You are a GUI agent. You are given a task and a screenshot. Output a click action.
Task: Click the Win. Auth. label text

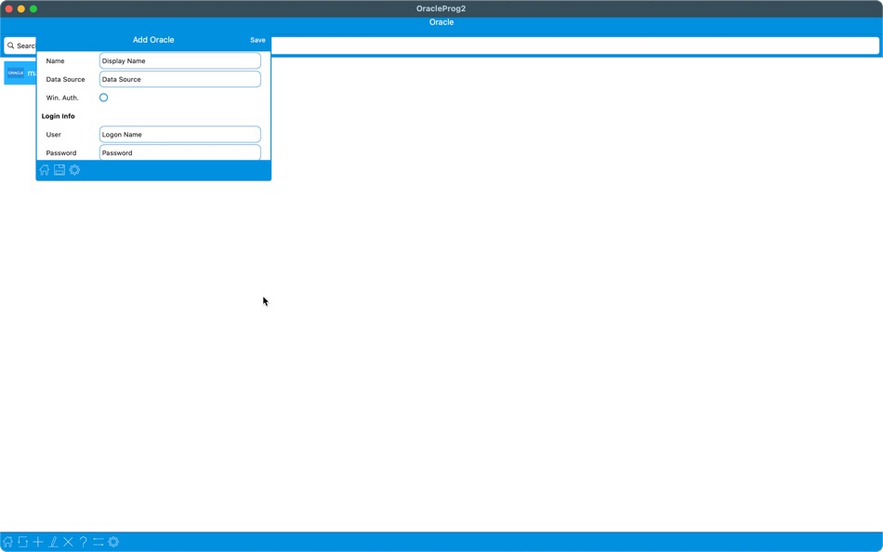[x=62, y=98]
